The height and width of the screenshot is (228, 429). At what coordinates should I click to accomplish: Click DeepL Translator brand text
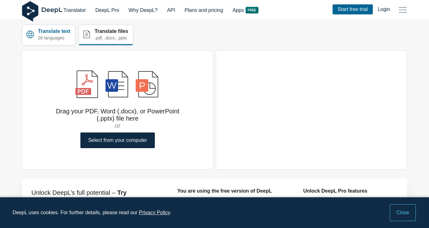63,10
